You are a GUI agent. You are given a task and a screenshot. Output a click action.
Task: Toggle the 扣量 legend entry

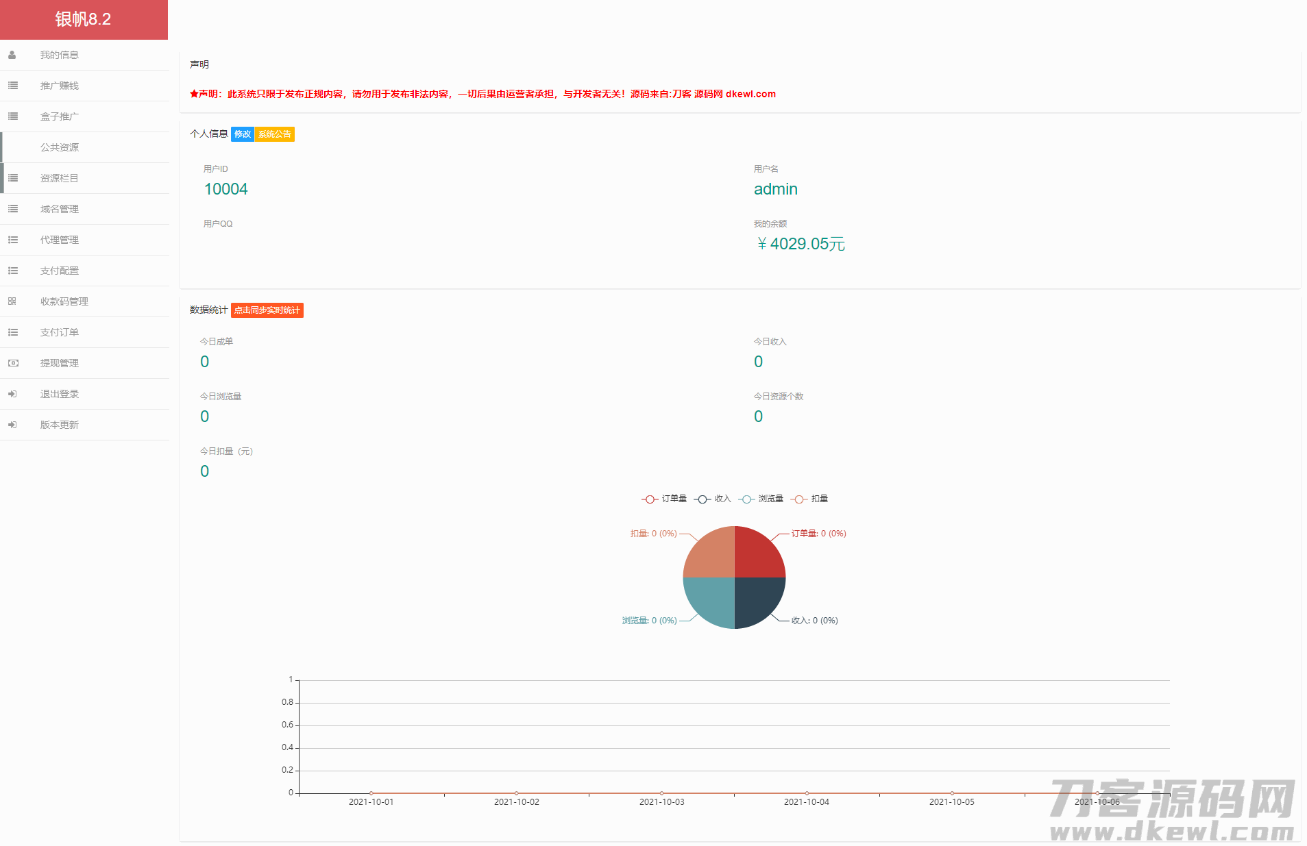click(810, 499)
